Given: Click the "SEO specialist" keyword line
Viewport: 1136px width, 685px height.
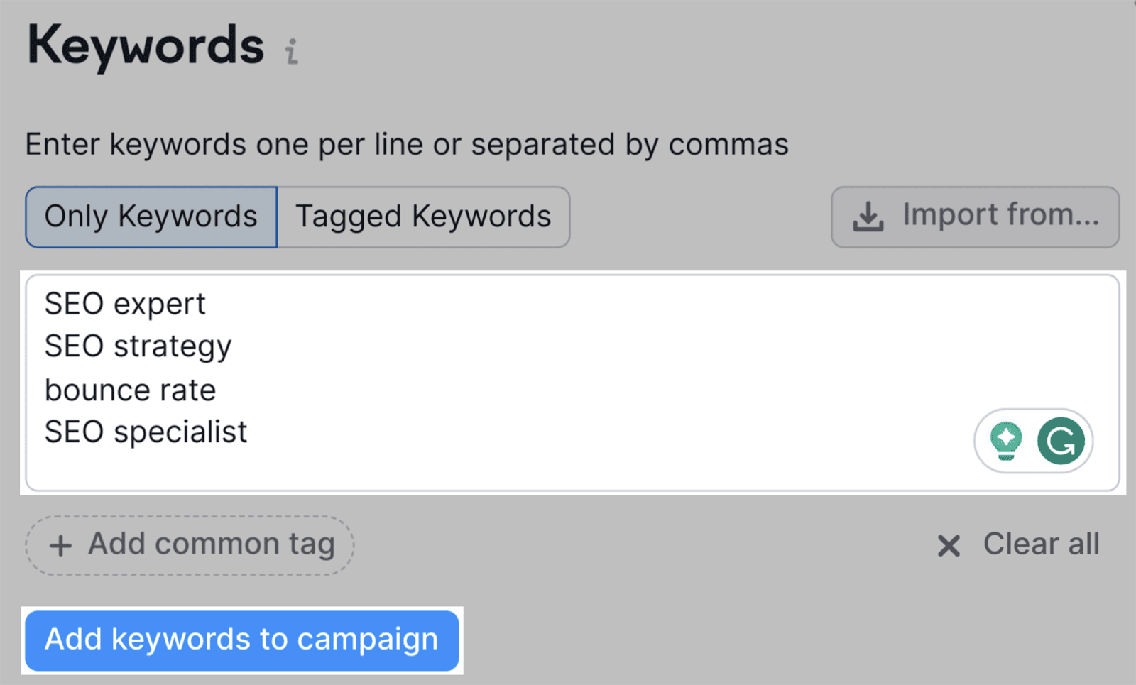Looking at the screenshot, I should coord(146,432).
